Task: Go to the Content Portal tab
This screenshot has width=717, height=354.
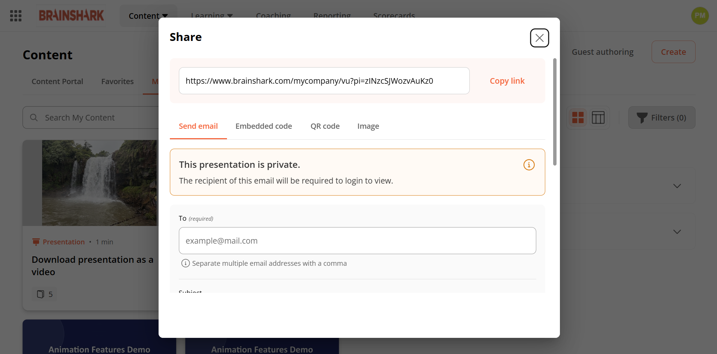Action: (x=57, y=81)
